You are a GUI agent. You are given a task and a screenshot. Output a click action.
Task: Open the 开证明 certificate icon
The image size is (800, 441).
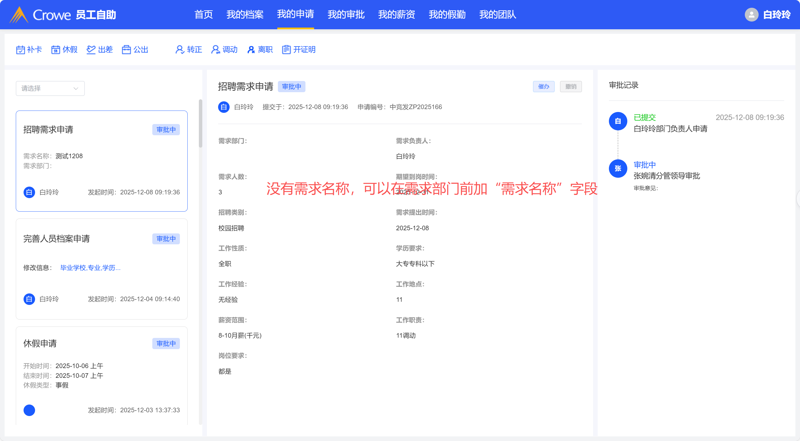(286, 50)
